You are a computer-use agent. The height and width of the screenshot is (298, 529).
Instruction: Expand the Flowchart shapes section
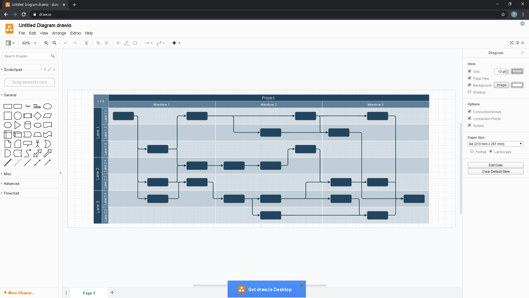(12, 193)
